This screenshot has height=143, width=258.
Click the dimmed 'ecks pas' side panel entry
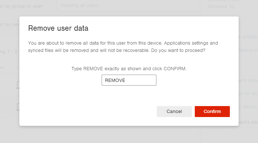point(248,122)
